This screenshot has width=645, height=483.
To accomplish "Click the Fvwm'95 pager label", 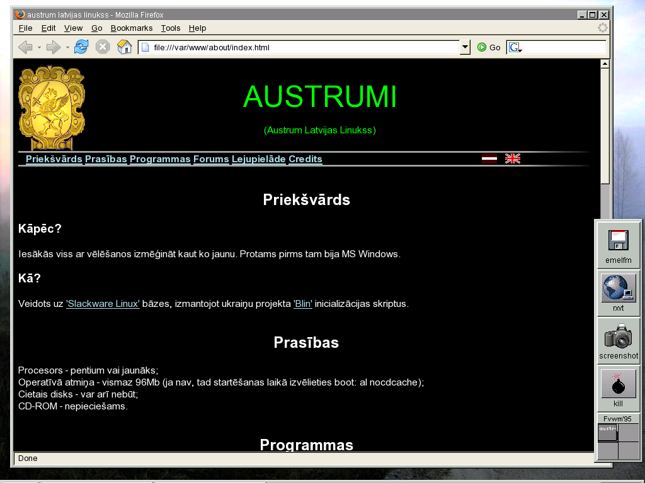I will pos(617,419).
